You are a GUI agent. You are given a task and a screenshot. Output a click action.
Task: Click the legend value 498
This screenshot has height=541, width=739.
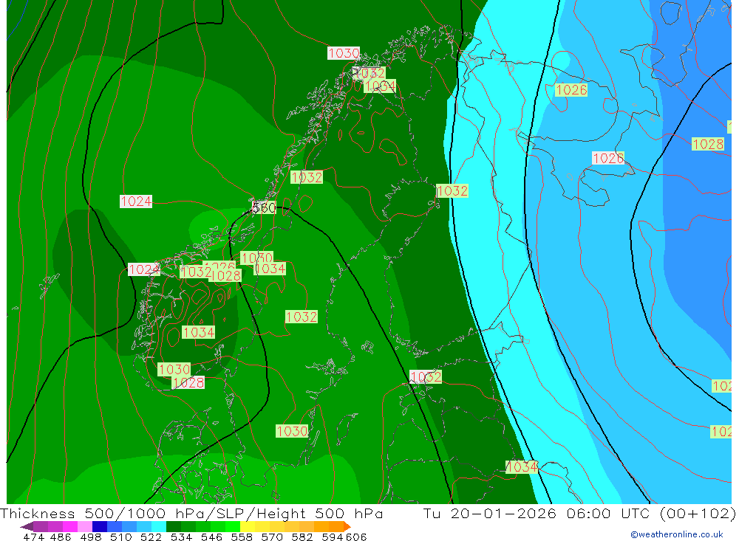[x=90, y=537]
